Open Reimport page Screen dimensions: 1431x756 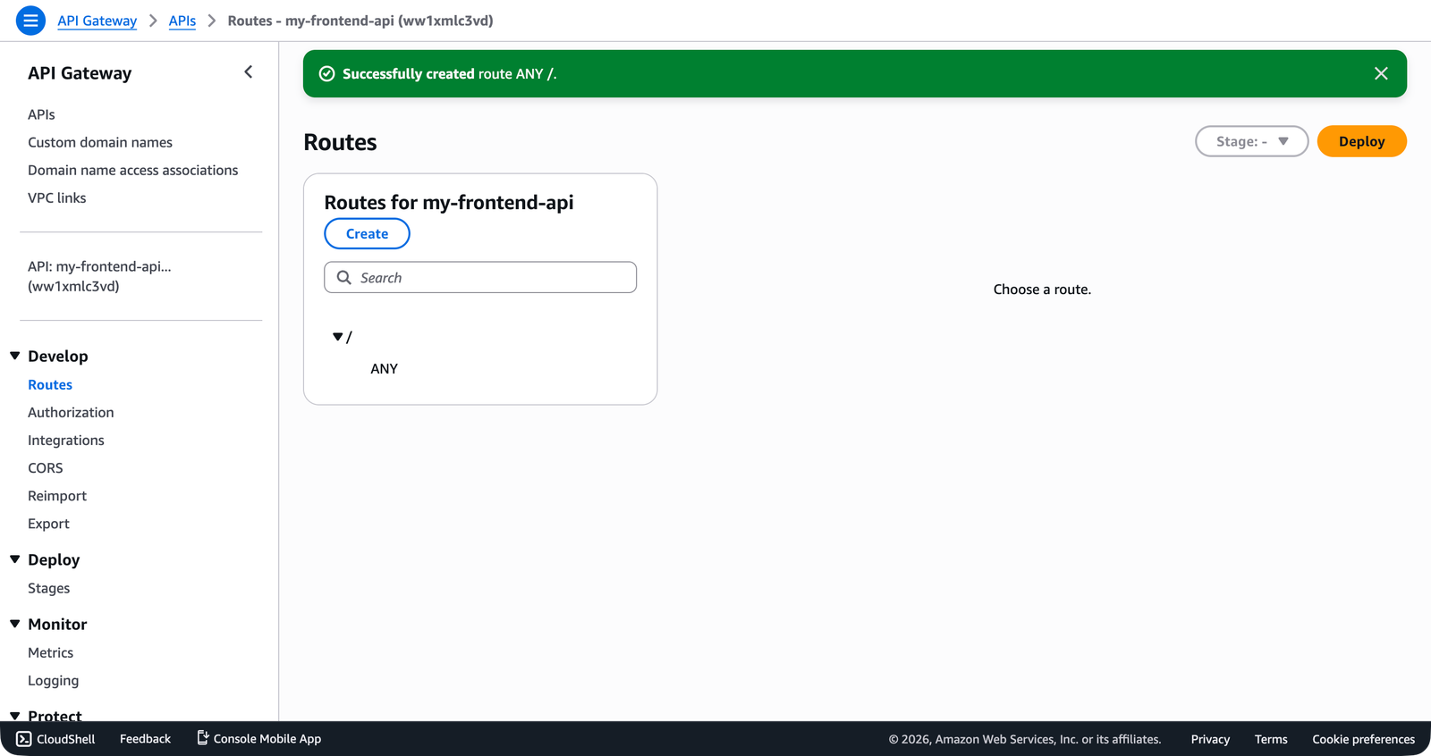[57, 495]
